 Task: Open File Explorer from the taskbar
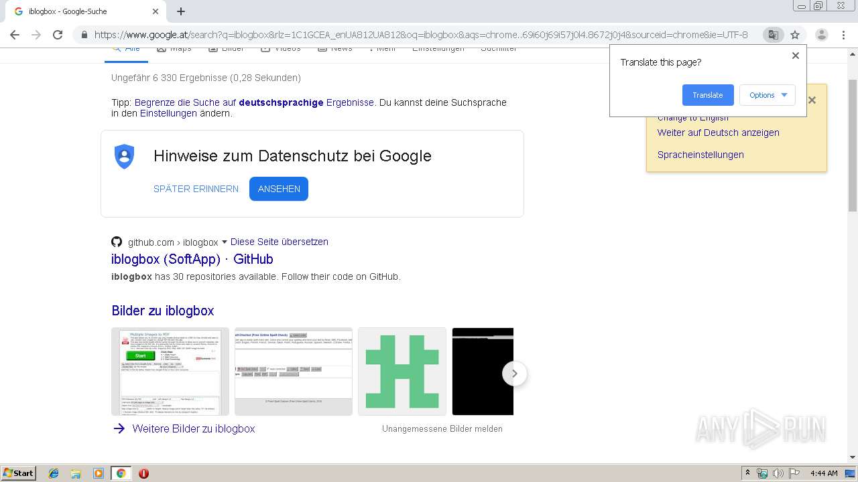76,473
